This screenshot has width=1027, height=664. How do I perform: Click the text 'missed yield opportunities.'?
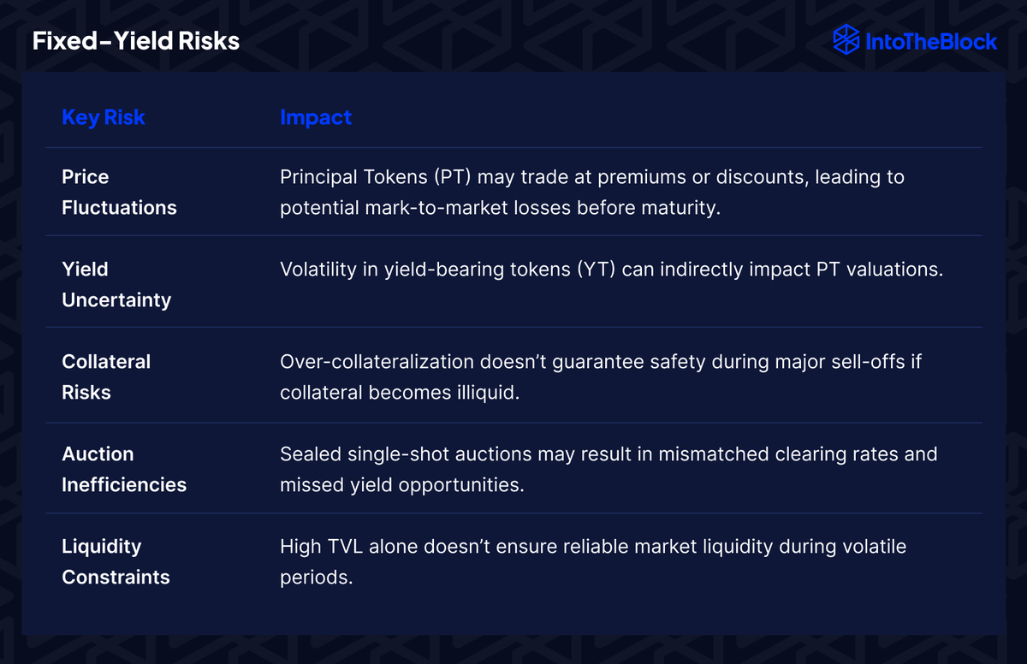(x=401, y=485)
